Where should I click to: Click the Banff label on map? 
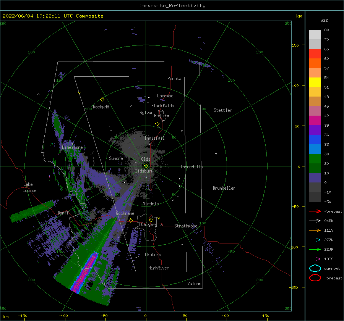coord(63,213)
